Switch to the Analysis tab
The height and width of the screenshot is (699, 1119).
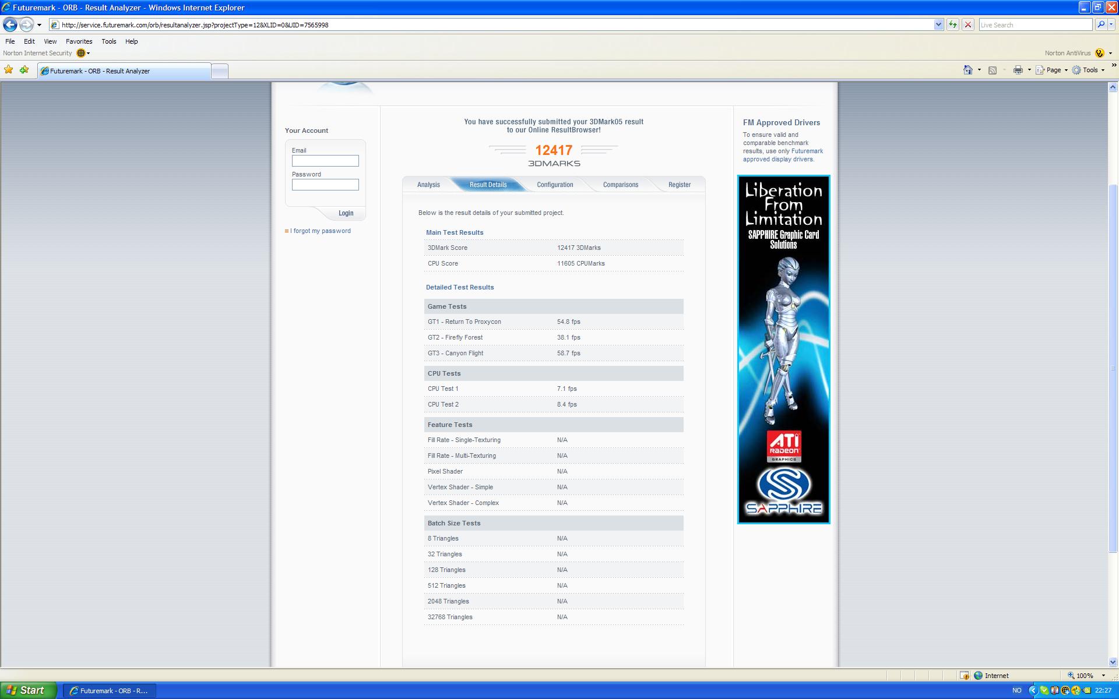428,185
